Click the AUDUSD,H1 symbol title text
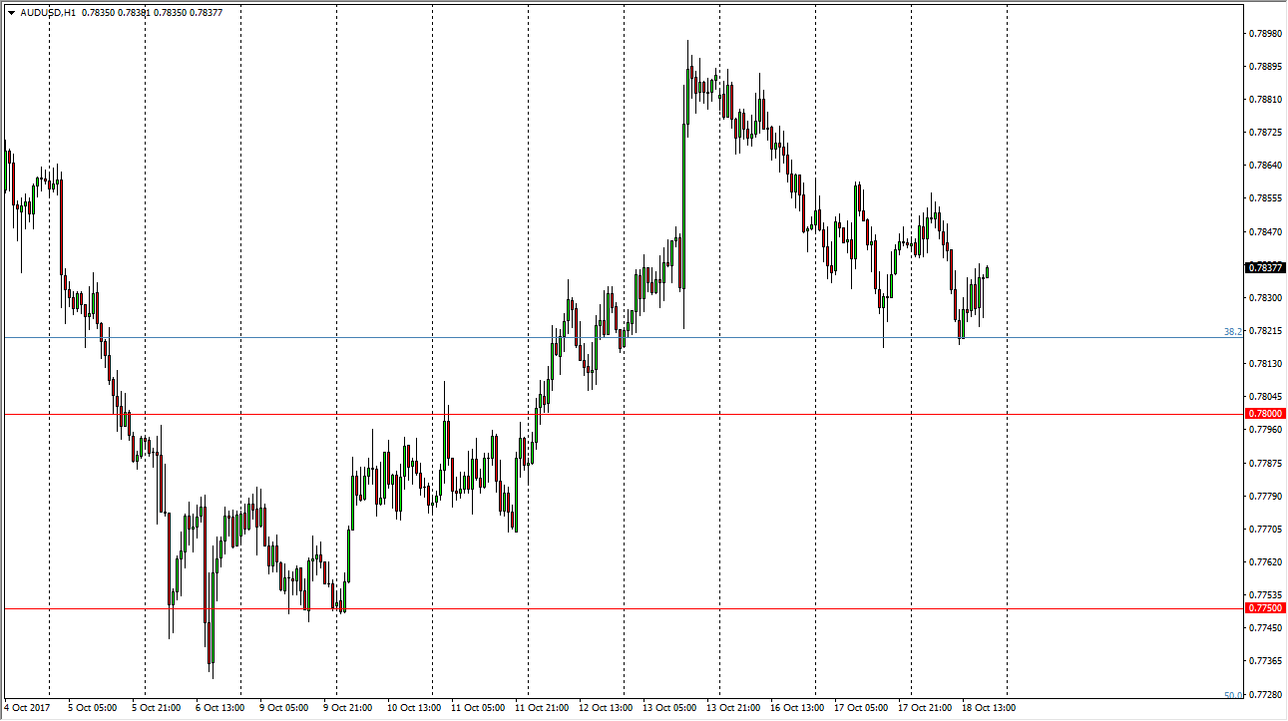The image size is (1288, 721). coord(46,13)
